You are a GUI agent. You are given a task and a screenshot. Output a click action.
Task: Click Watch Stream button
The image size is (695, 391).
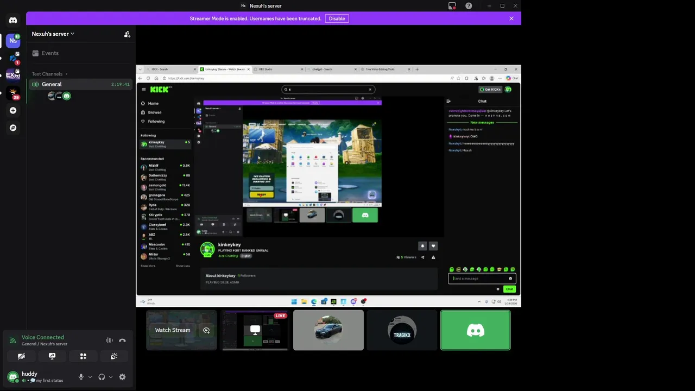pyautogui.click(x=173, y=330)
